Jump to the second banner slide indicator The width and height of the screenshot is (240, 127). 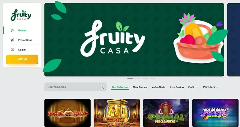coord(138,79)
